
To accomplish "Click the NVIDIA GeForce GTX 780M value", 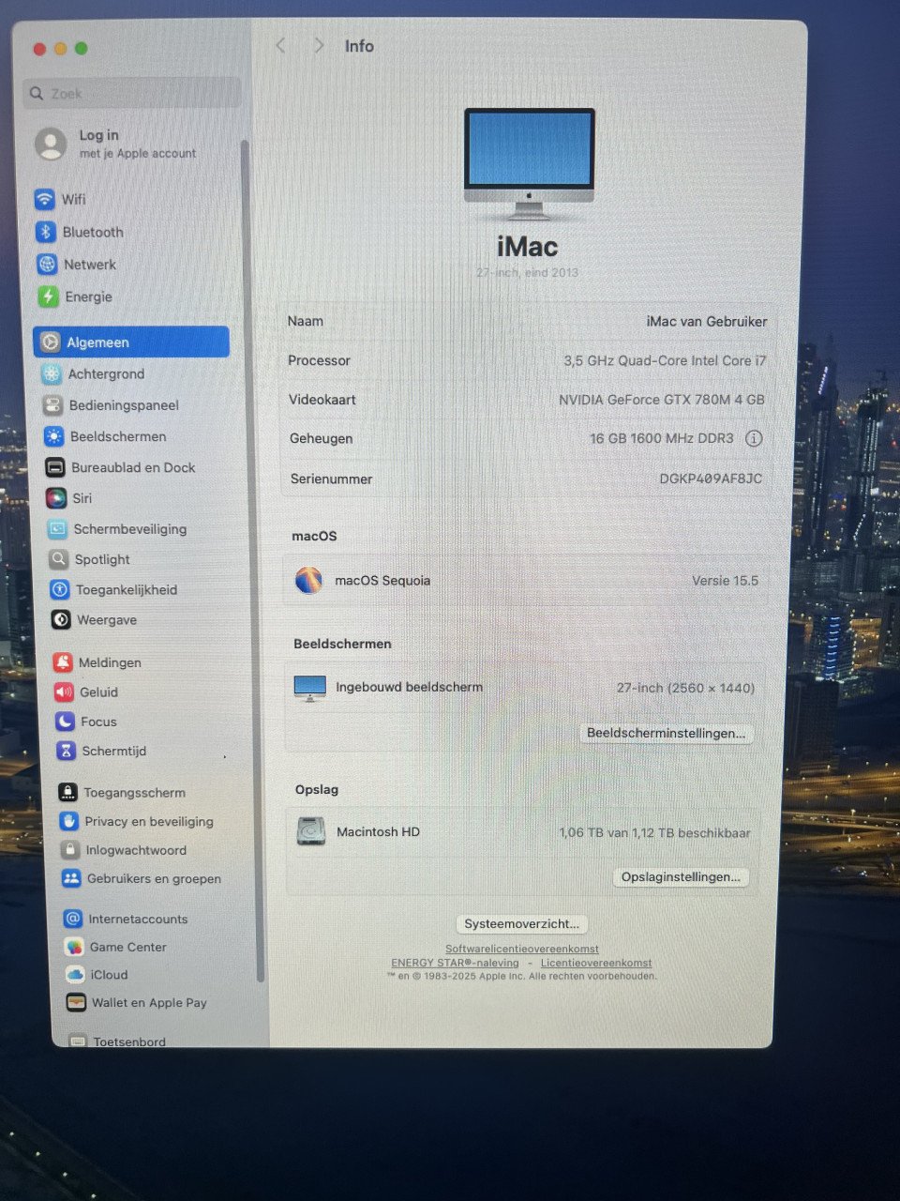I will coord(662,400).
